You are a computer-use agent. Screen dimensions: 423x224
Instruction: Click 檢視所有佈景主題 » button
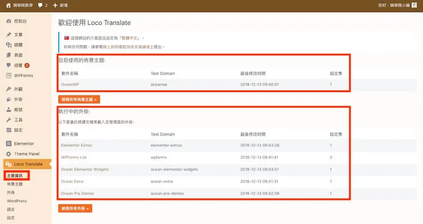coord(79,100)
